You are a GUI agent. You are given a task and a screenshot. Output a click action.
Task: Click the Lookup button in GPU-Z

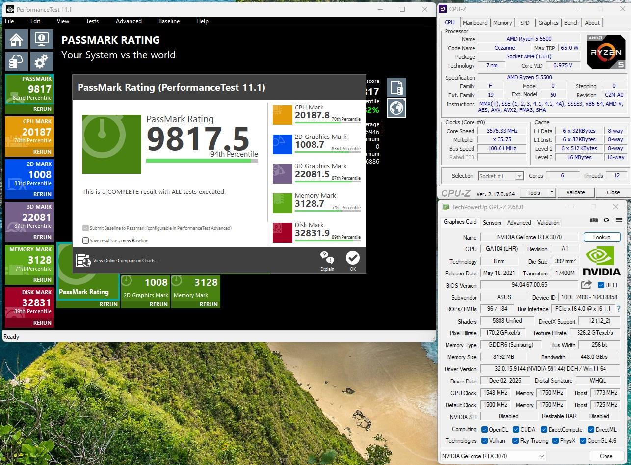coord(602,237)
